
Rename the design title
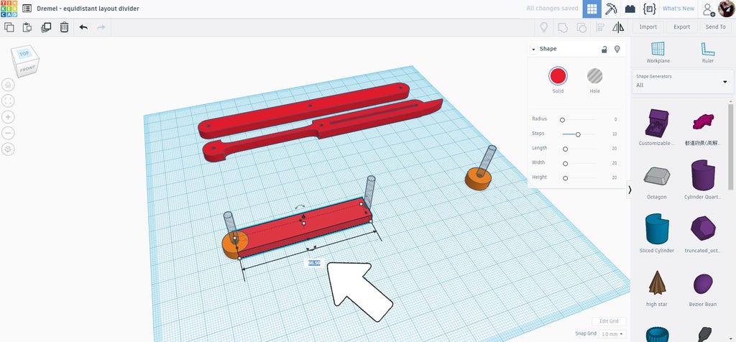click(x=88, y=9)
